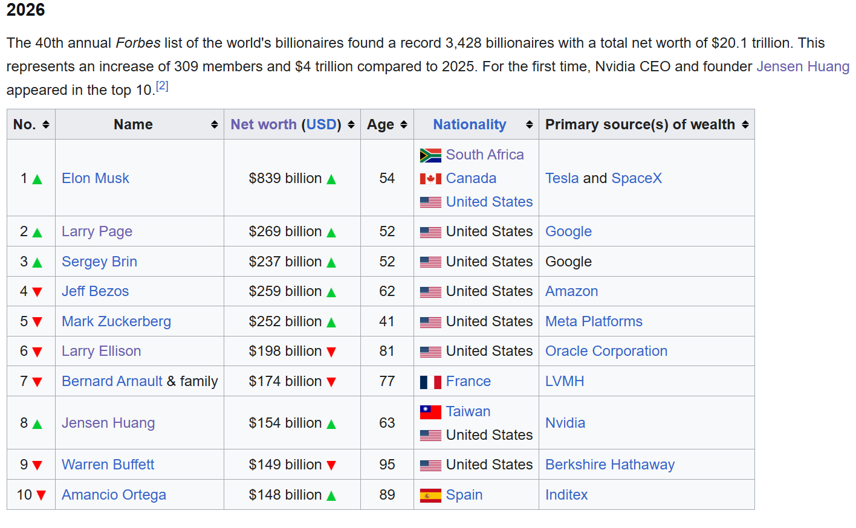
Task: Open the Elon Musk article link
Action: (96, 178)
